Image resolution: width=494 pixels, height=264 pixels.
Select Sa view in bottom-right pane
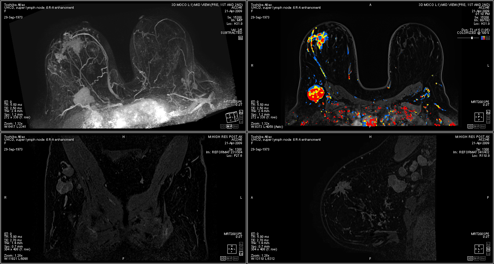point(488,249)
